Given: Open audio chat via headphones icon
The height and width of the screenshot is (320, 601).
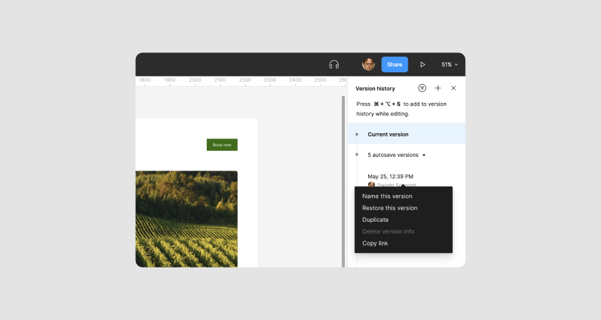Looking at the screenshot, I should coord(334,64).
